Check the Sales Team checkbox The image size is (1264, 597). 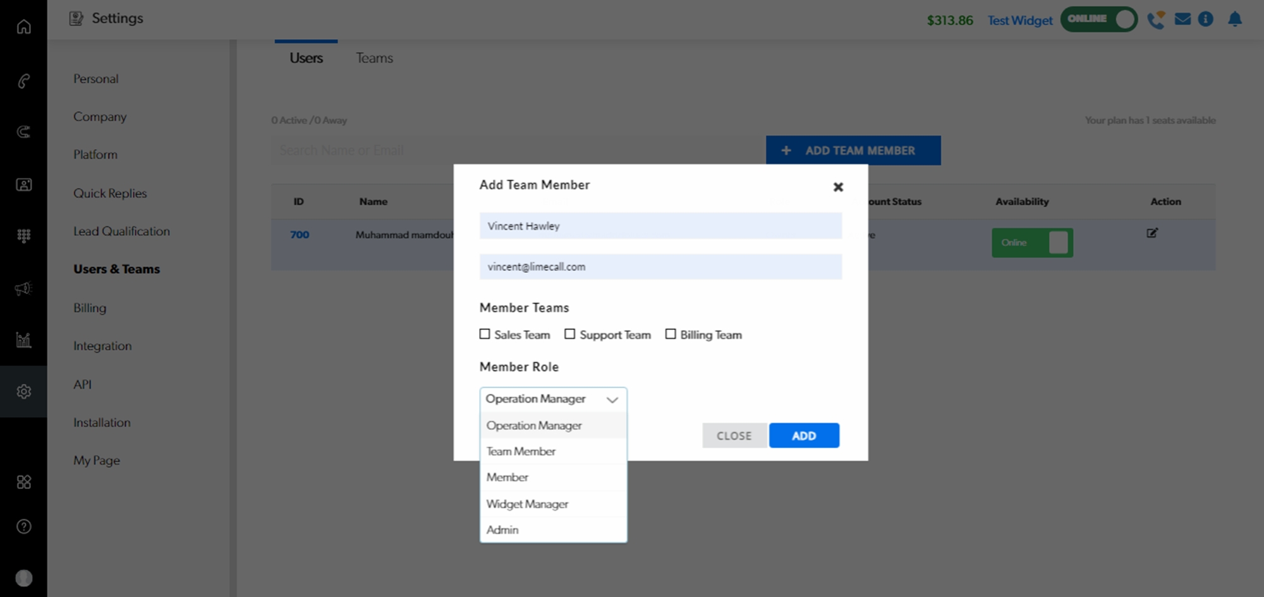coord(485,334)
